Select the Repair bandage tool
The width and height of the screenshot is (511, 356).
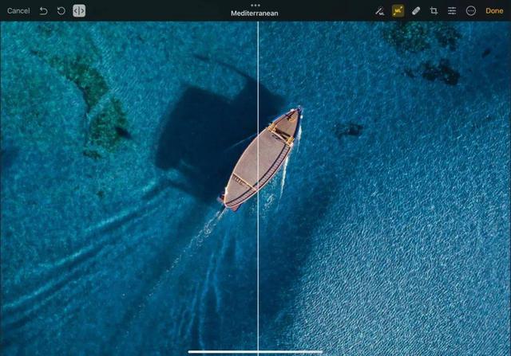click(x=416, y=11)
